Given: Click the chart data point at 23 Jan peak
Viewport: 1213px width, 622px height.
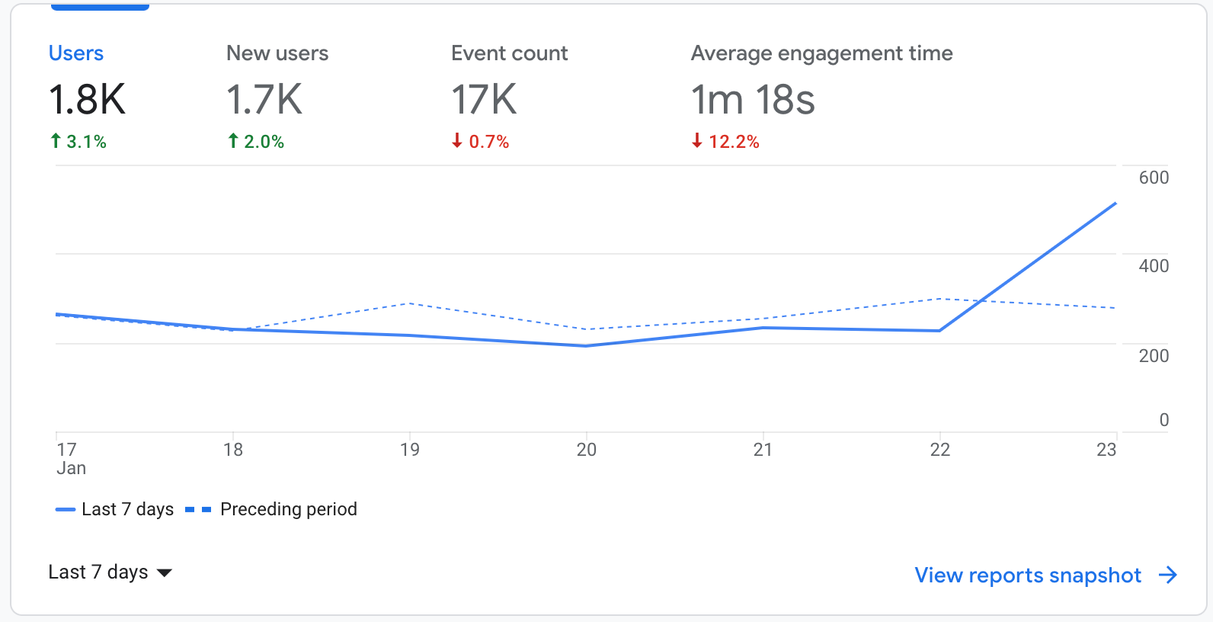Looking at the screenshot, I should point(1115,204).
